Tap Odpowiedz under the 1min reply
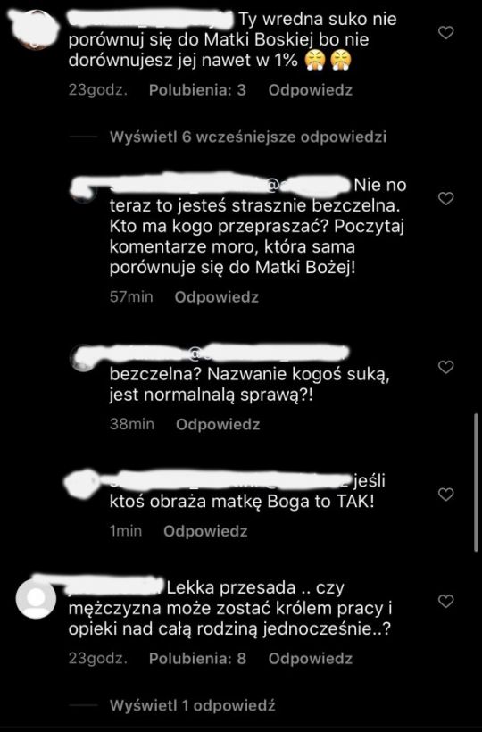The width and height of the screenshot is (482, 732). click(205, 531)
